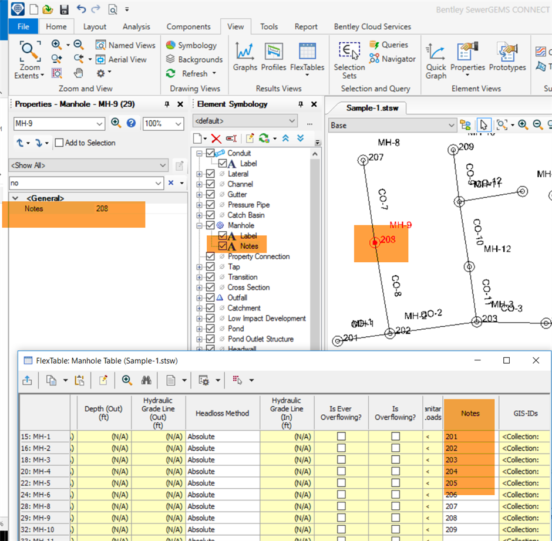Open Backgrounds layers
Screen dimensions: 552x541
click(x=194, y=59)
